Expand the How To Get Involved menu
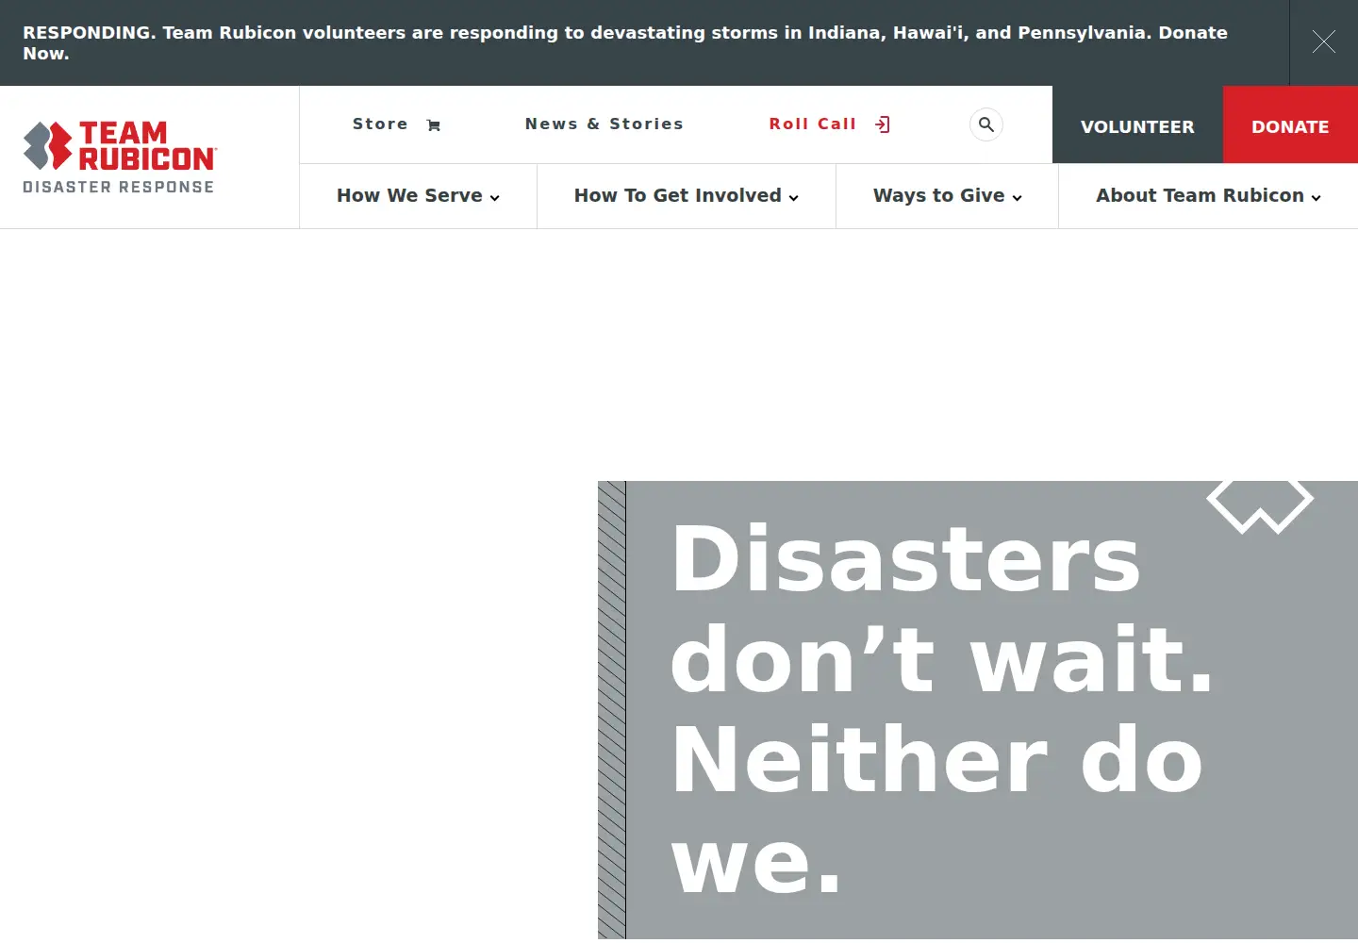The image size is (1358, 943). (x=687, y=196)
